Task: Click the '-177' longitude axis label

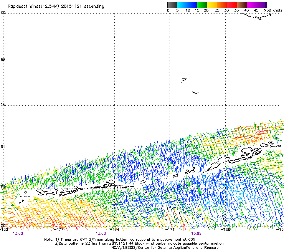Action: 59,229
